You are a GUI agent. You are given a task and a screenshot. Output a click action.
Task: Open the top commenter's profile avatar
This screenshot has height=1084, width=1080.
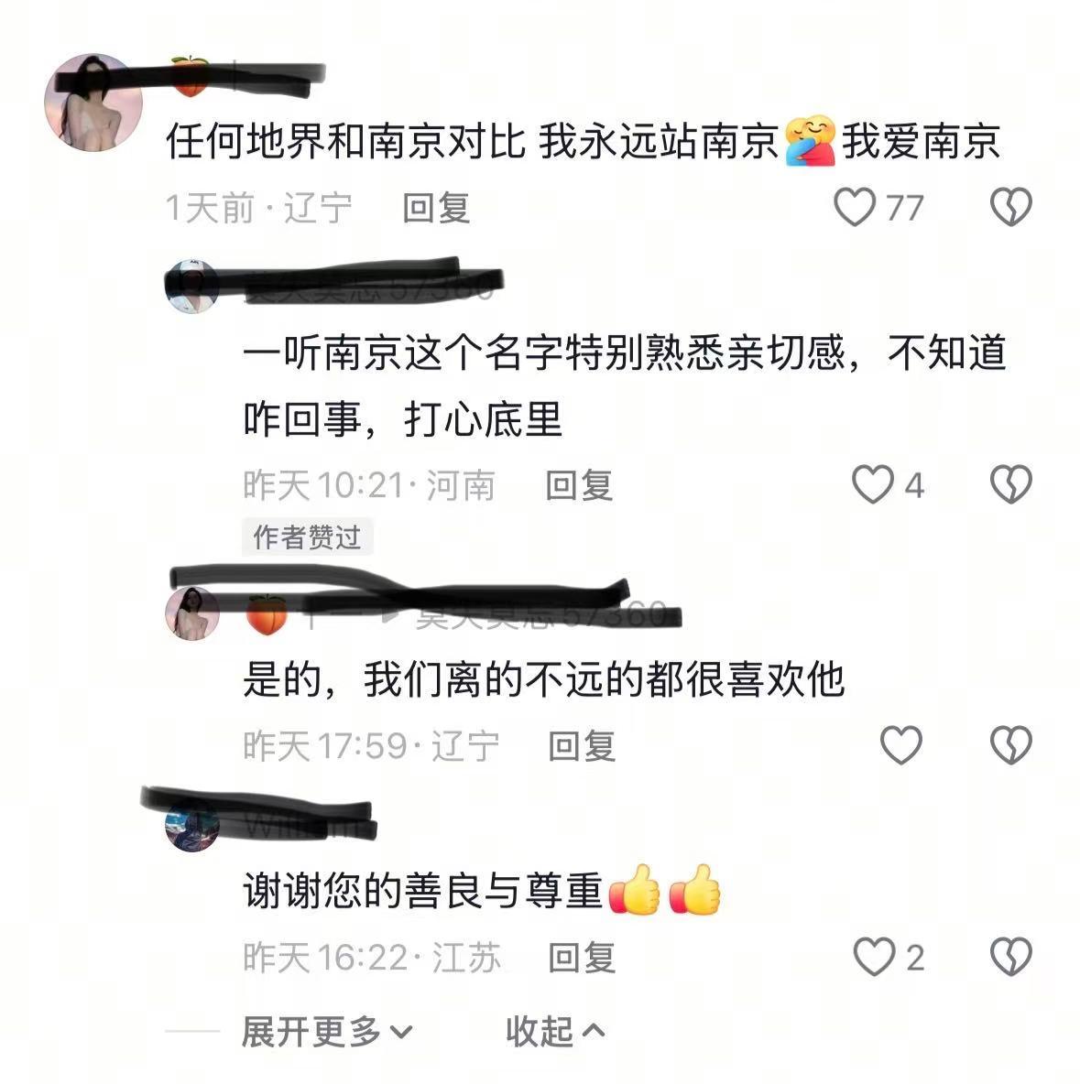(93, 103)
